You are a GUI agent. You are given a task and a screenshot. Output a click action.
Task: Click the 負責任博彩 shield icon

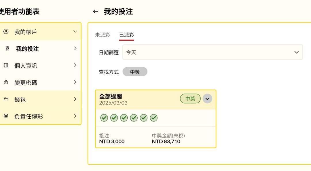point(6,116)
